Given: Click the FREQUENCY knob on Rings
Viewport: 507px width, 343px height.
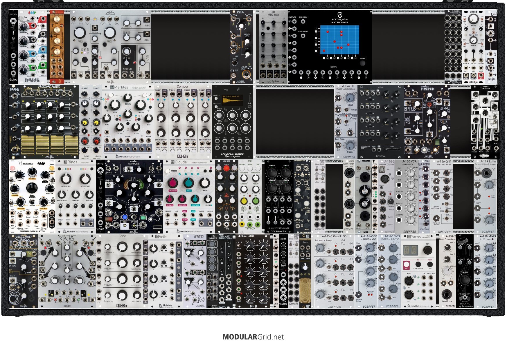Looking at the screenshot, I should pos(66,179).
